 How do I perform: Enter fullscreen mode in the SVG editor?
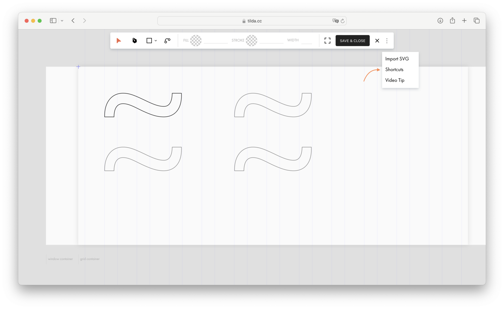(327, 40)
